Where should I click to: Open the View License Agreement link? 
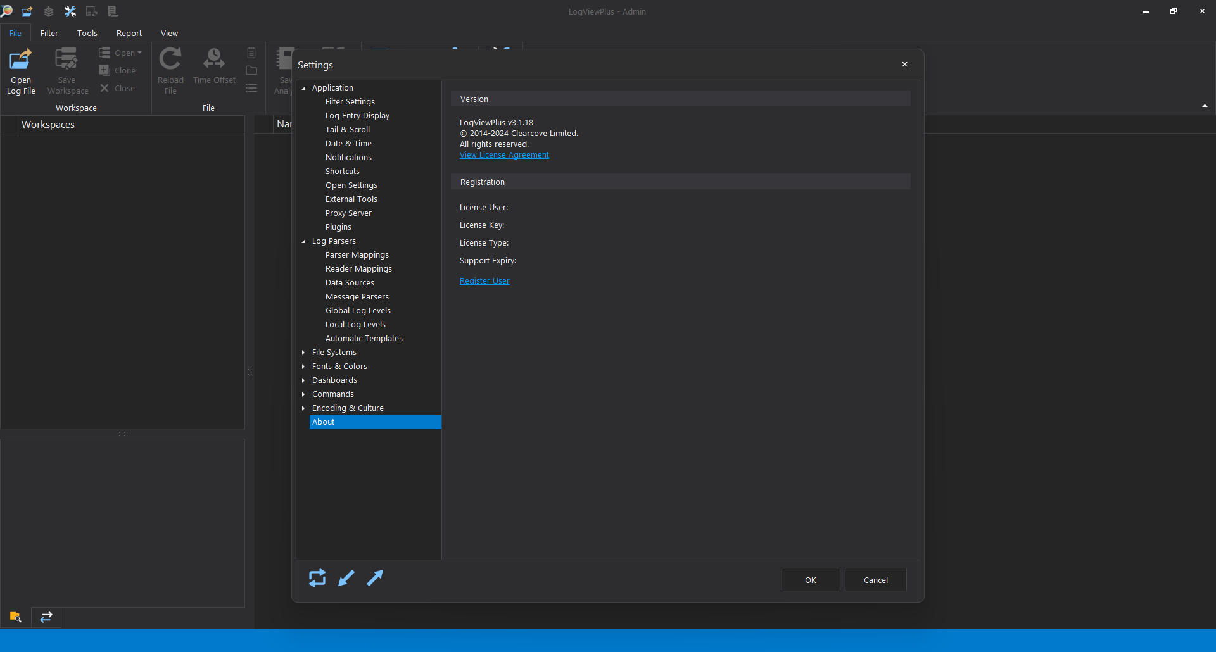pos(504,155)
